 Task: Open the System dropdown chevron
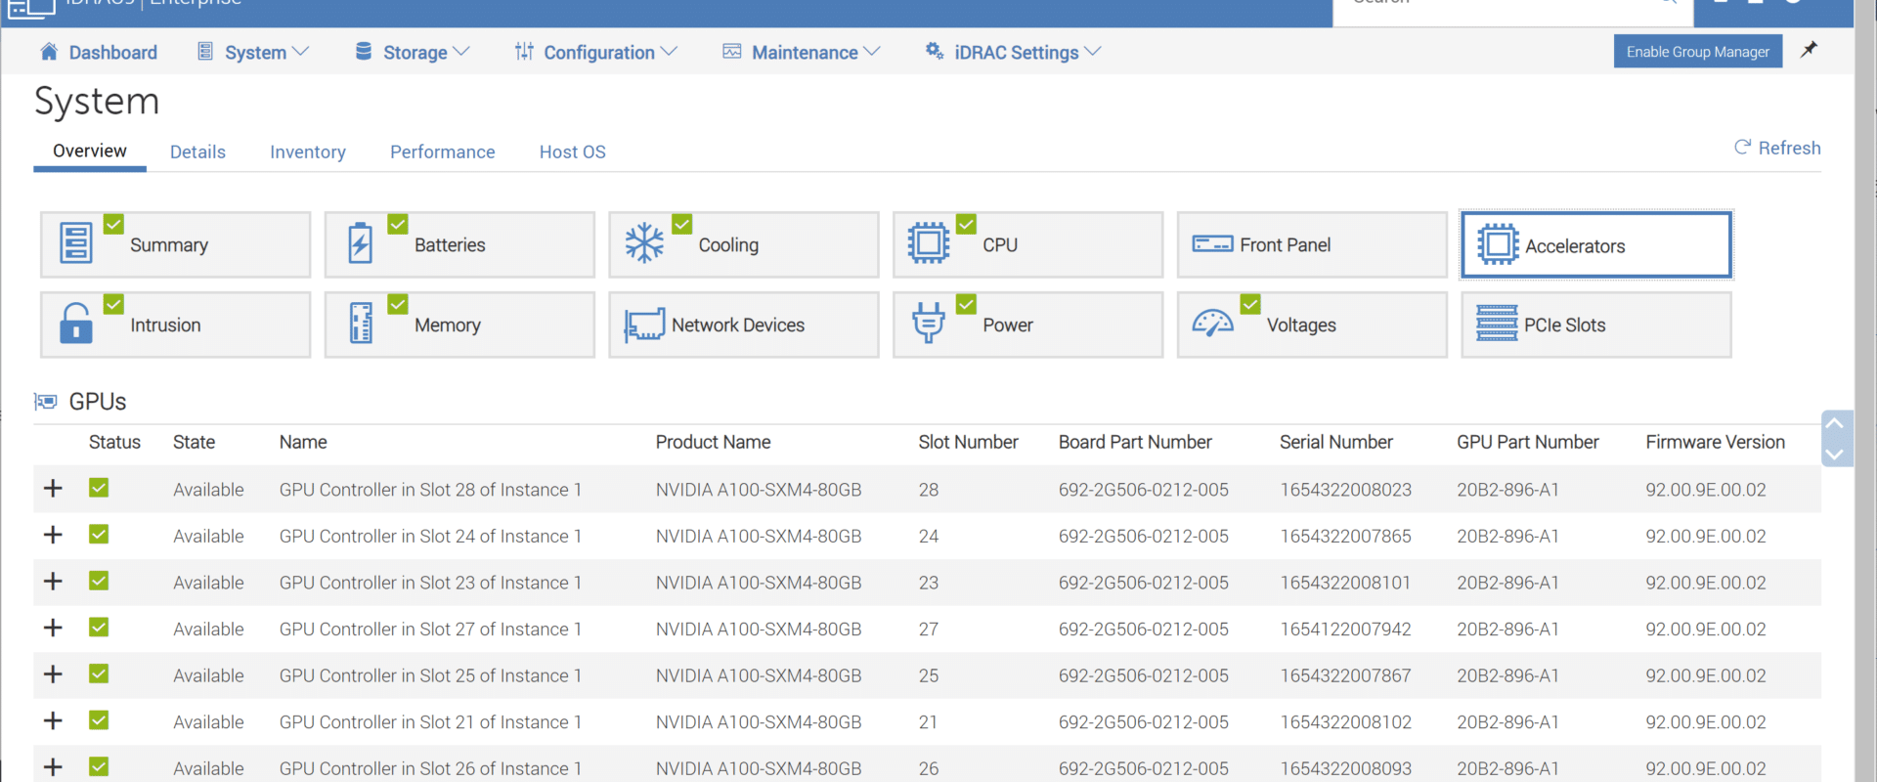point(301,52)
